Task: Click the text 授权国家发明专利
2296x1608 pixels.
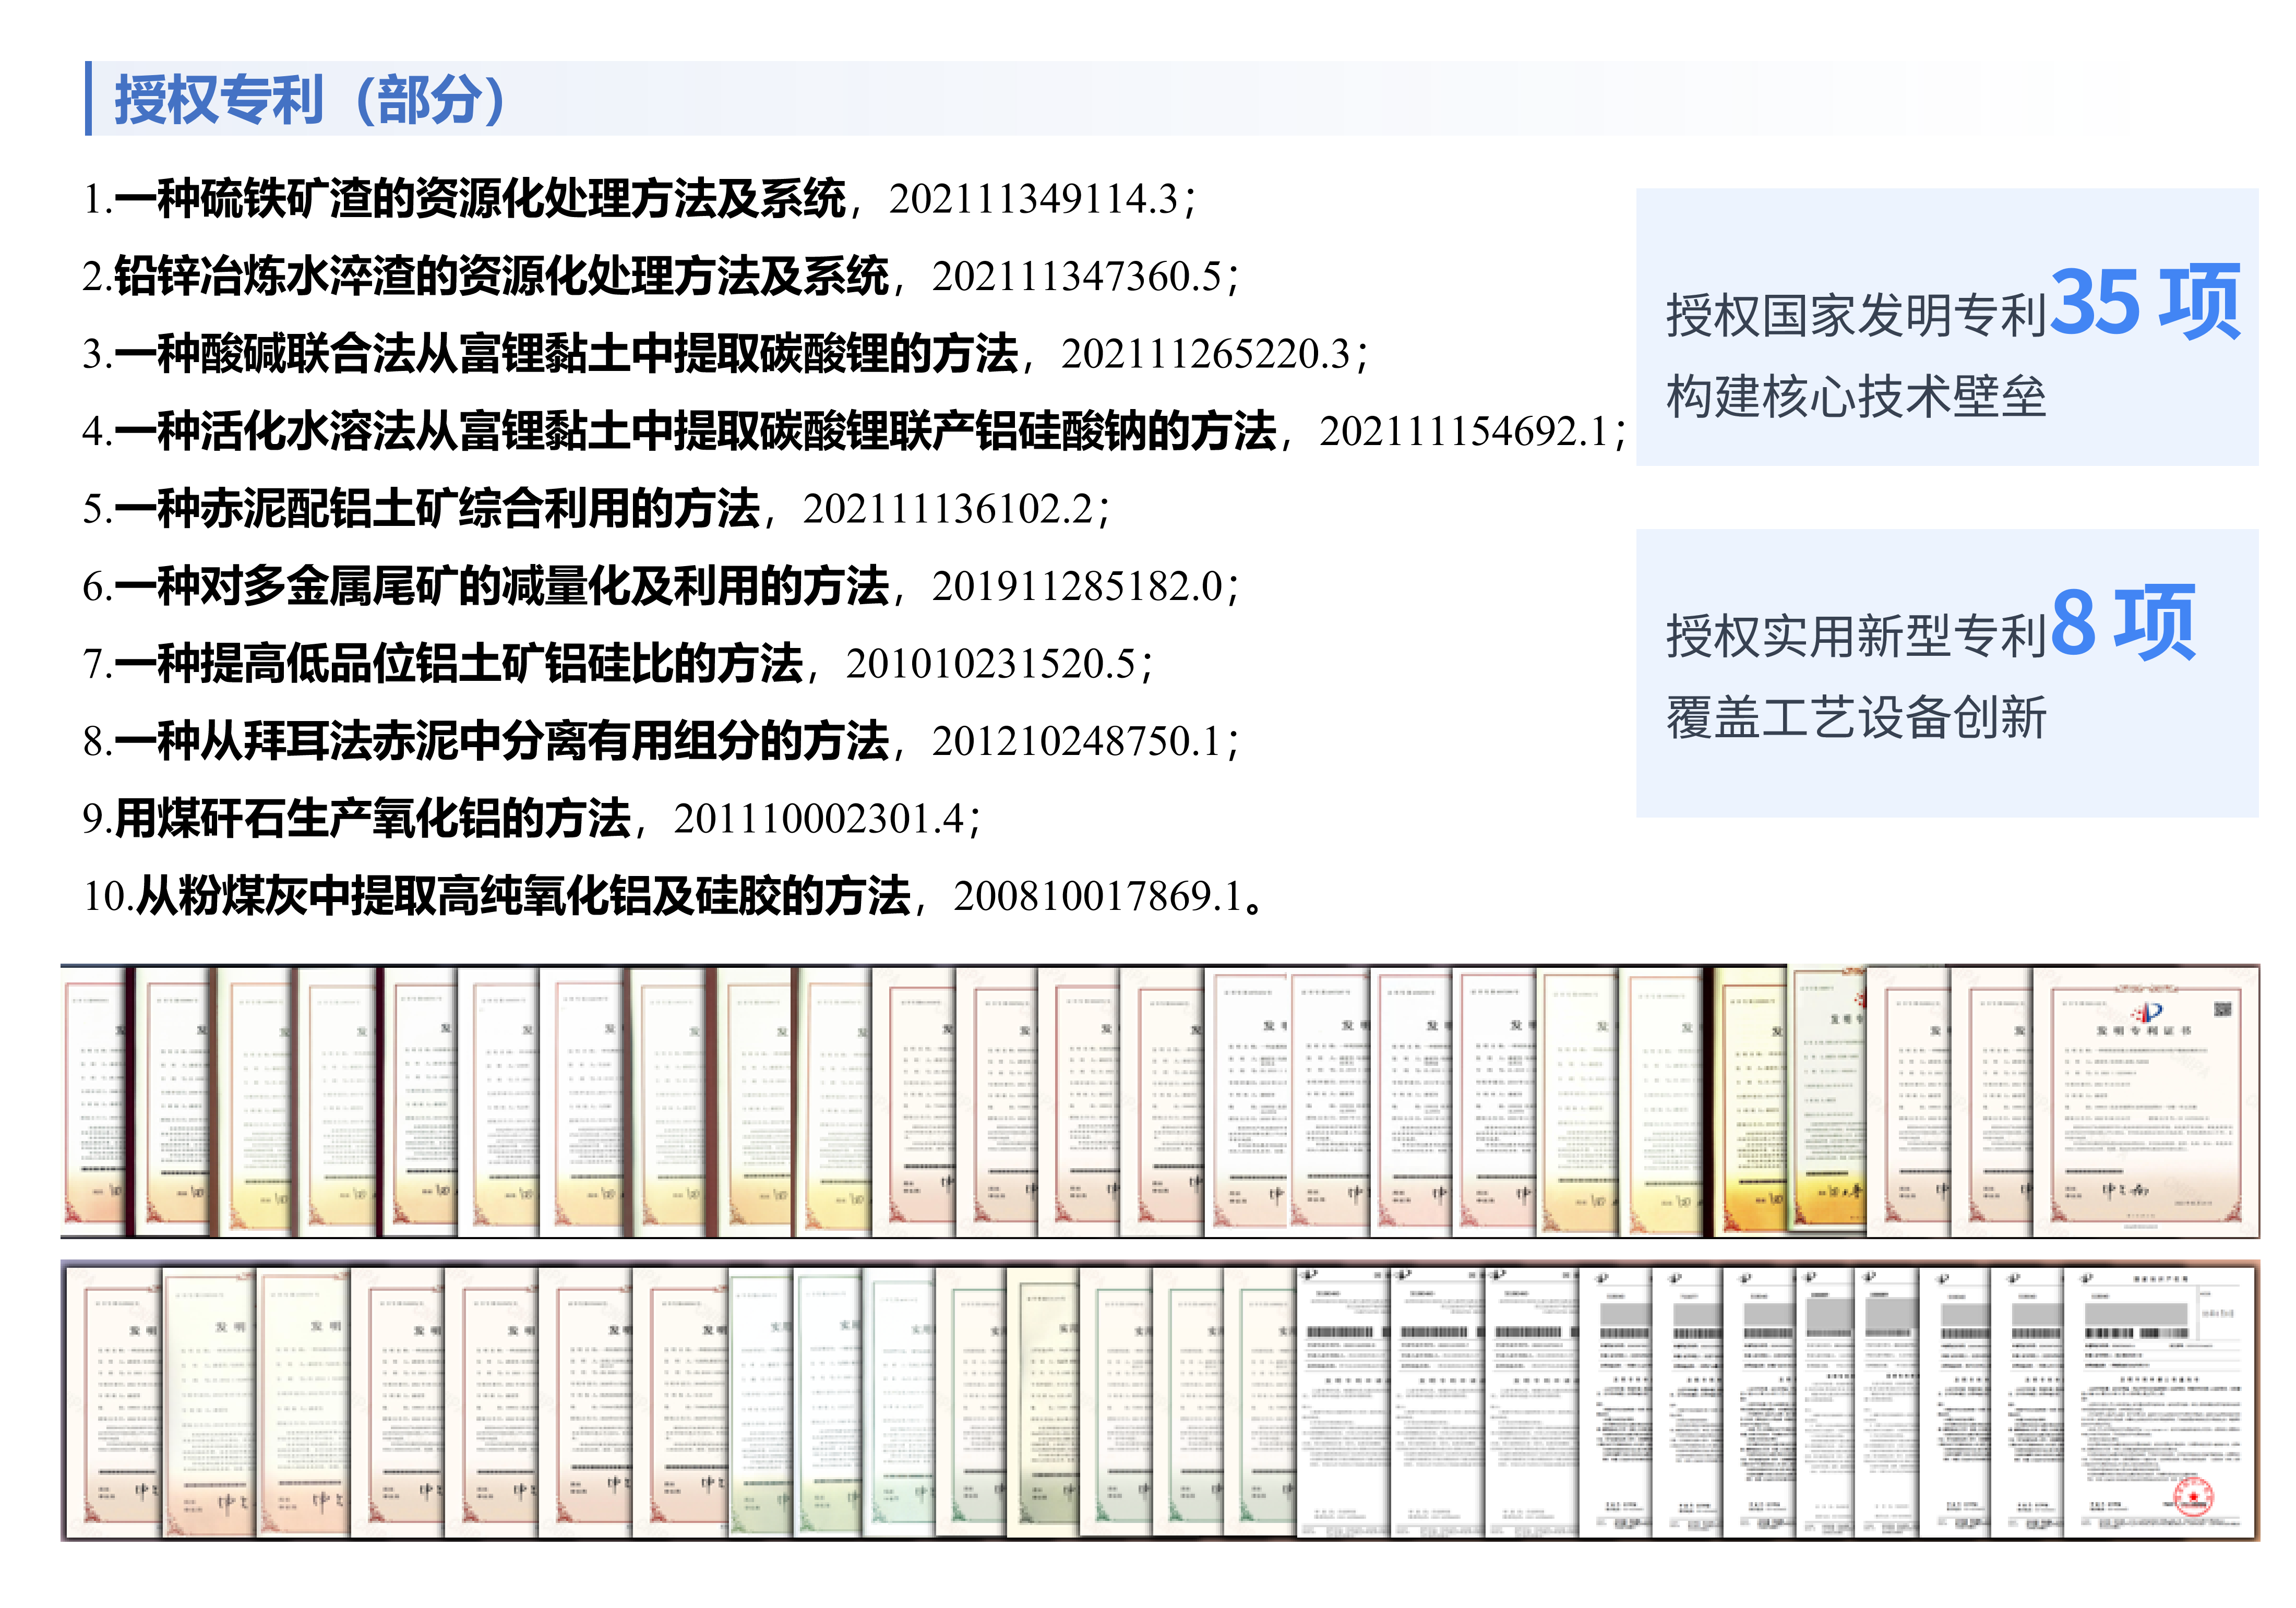Action: pos(1857,316)
